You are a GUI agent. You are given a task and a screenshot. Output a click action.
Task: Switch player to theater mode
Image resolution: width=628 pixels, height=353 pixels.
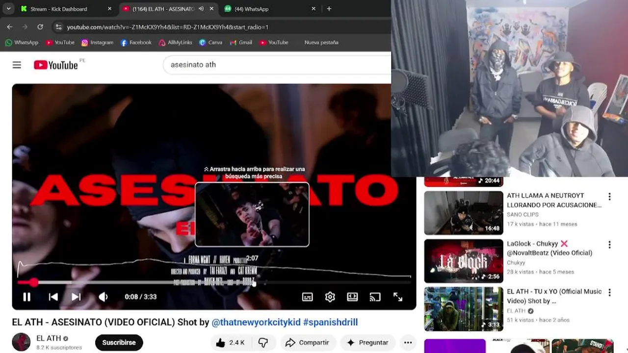[352, 297]
